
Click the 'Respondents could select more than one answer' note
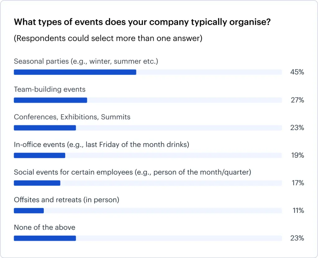108,38
